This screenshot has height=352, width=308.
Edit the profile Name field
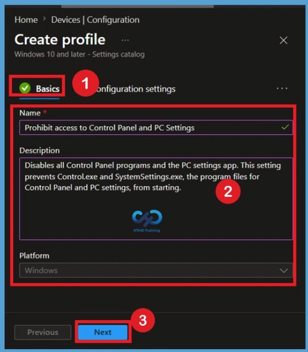[x=156, y=128]
